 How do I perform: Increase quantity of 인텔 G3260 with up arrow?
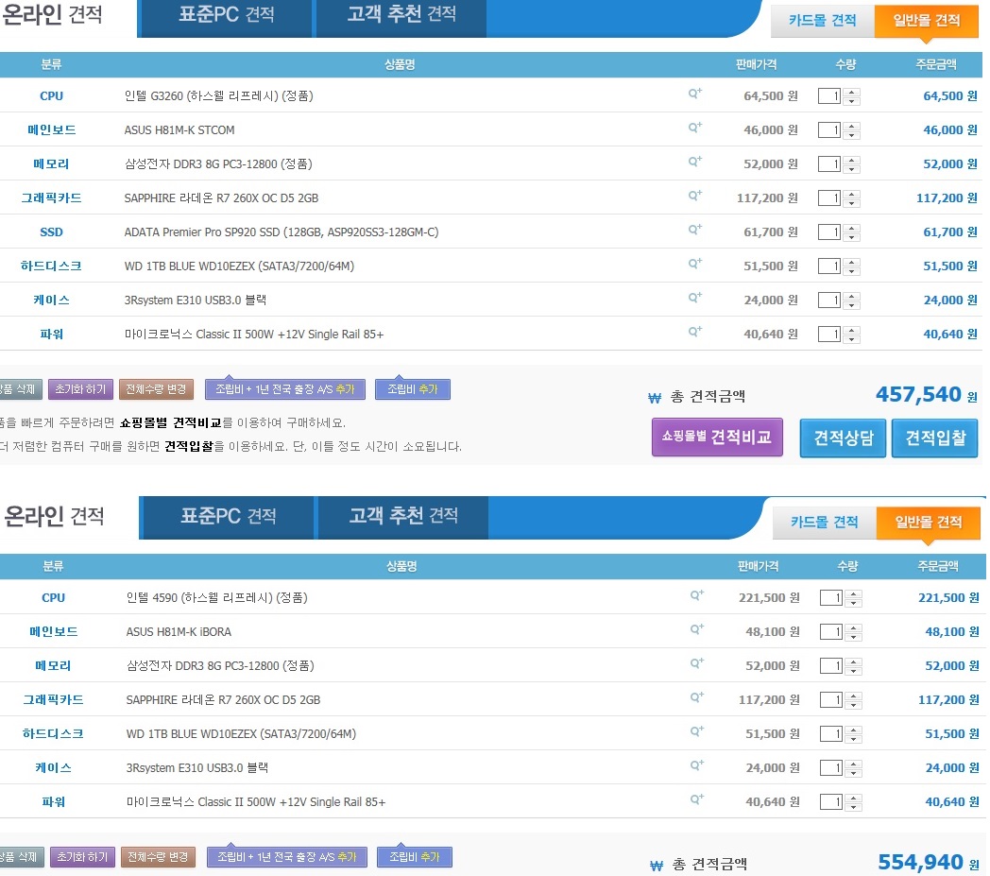click(x=852, y=92)
